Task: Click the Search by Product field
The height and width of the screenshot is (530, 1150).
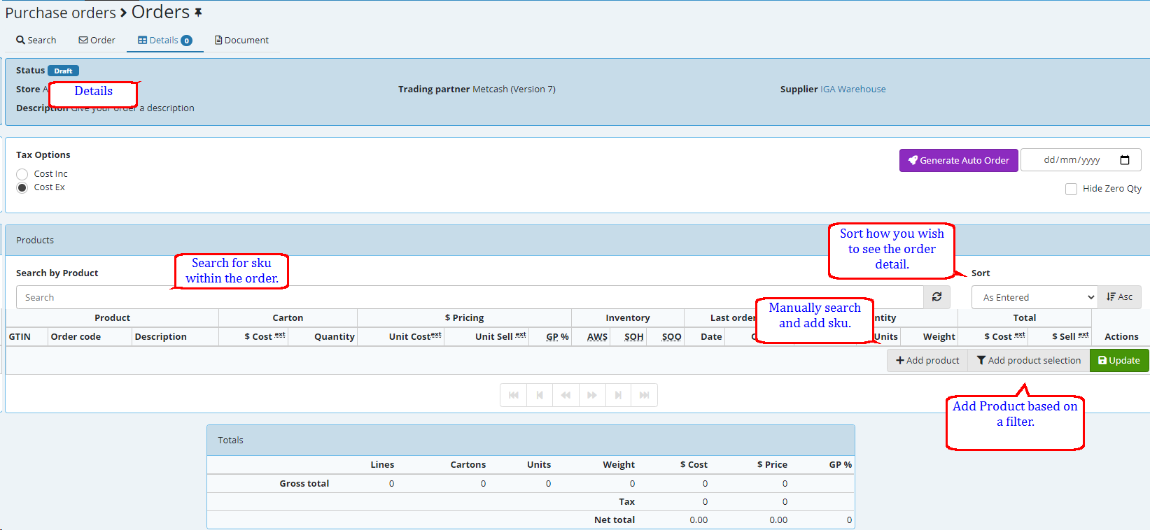Action: pyautogui.click(x=470, y=297)
